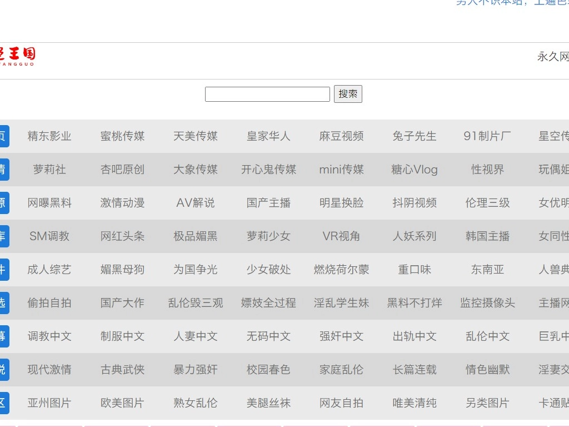Click the red site logo
Image resolution: width=569 pixels, height=427 pixels.
17,56
